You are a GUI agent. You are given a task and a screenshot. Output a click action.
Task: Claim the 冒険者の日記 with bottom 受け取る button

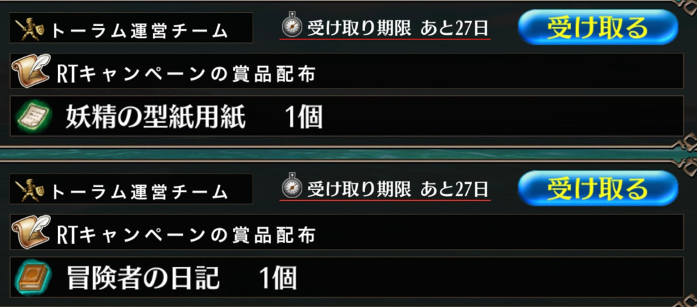(x=598, y=189)
